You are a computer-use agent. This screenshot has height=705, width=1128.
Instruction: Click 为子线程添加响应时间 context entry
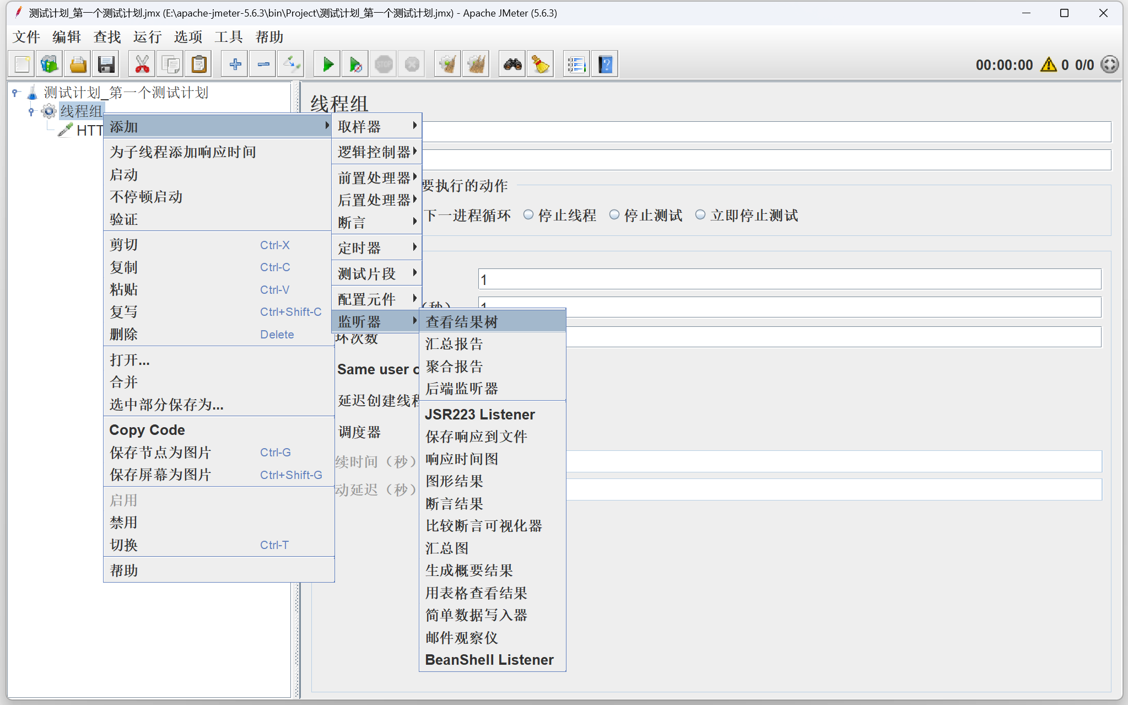218,152
